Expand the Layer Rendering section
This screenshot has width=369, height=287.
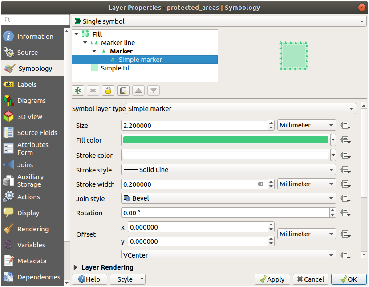tap(76, 267)
